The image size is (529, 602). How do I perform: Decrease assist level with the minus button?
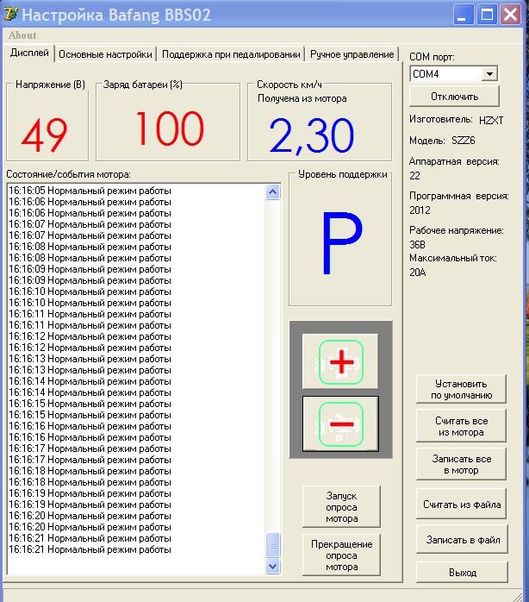[340, 423]
